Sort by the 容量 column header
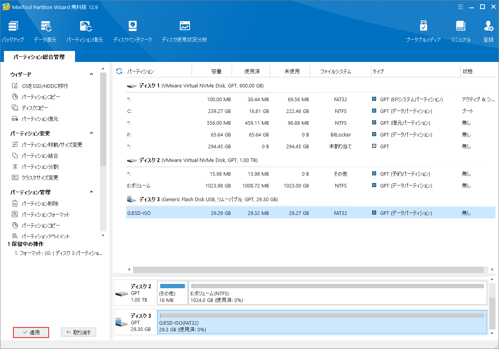The image size is (499, 349). tap(212, 71)
